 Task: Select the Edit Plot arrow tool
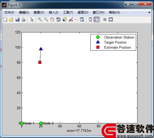click(32, 19)
